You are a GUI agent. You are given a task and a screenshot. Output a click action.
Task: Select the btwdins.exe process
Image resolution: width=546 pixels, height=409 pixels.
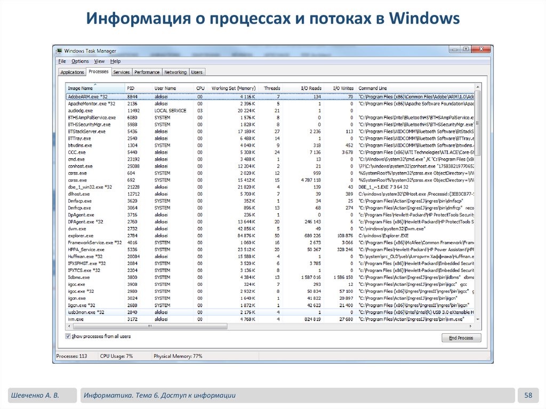pyautogui.click(x=270, y=146)
